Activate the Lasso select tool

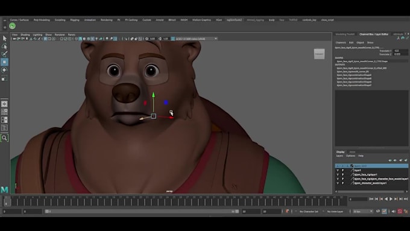[4, 46]
